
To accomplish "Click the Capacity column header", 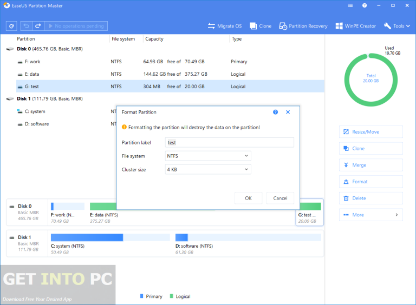I will click(x=154, y=38).
